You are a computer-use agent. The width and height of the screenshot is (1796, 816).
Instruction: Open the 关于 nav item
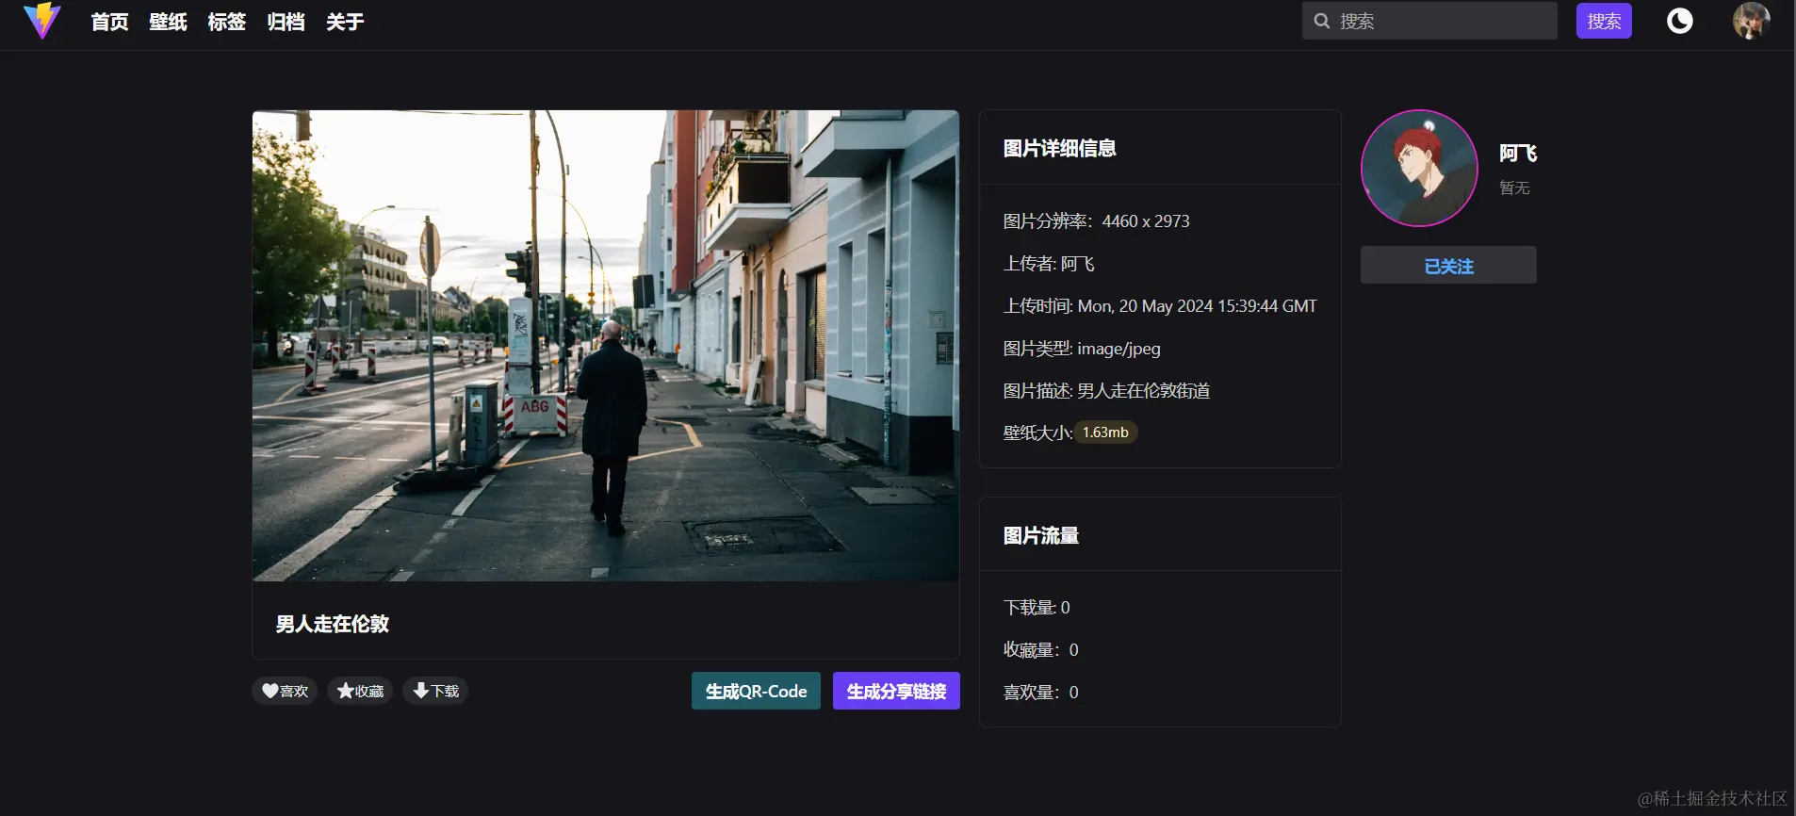(345, 22)
